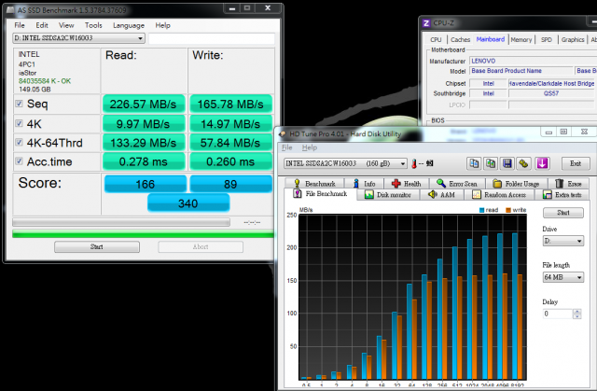The width and height of the screenshot is (597, 391).
Task: Click the Exit button in HD Tune Pro
Action: point(576,163)
